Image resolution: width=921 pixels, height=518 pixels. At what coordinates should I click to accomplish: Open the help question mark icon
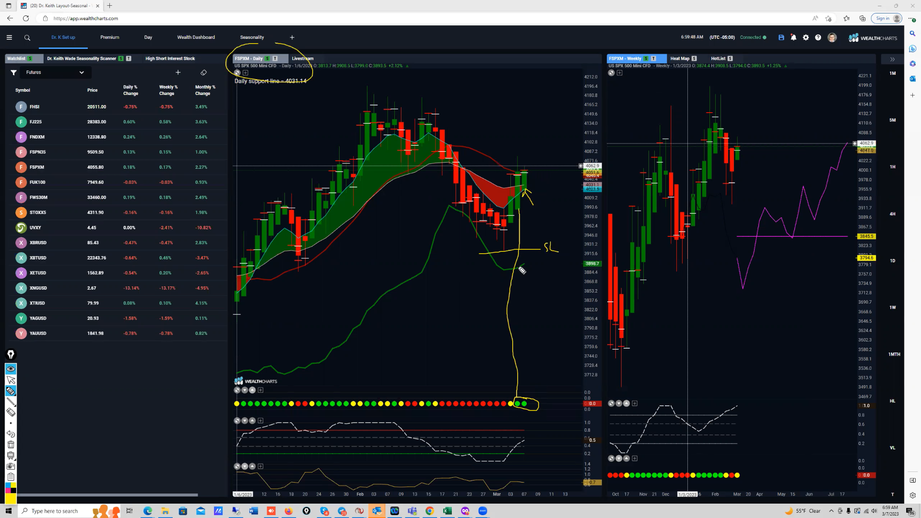pyautogui.click(x=818, y=37)
